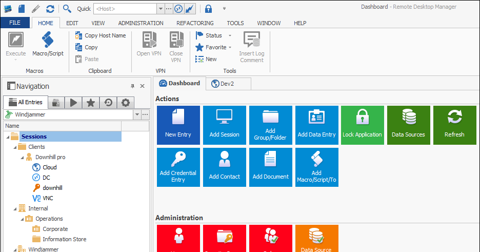Click the New button in Tools group
480x252 pixels.
206,59
